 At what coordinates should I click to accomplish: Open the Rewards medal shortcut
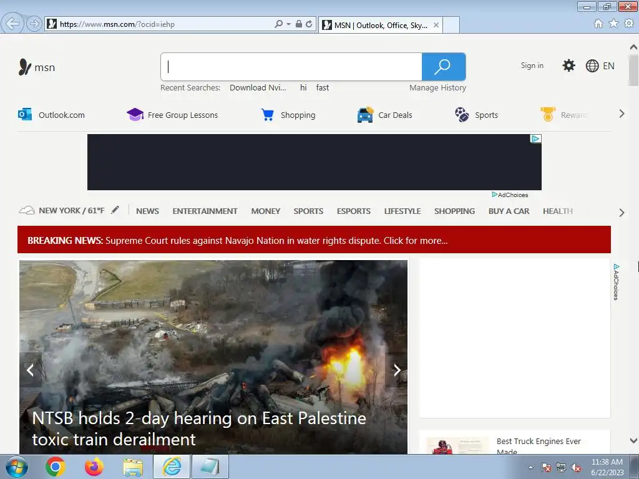click(x=563, y=115)
